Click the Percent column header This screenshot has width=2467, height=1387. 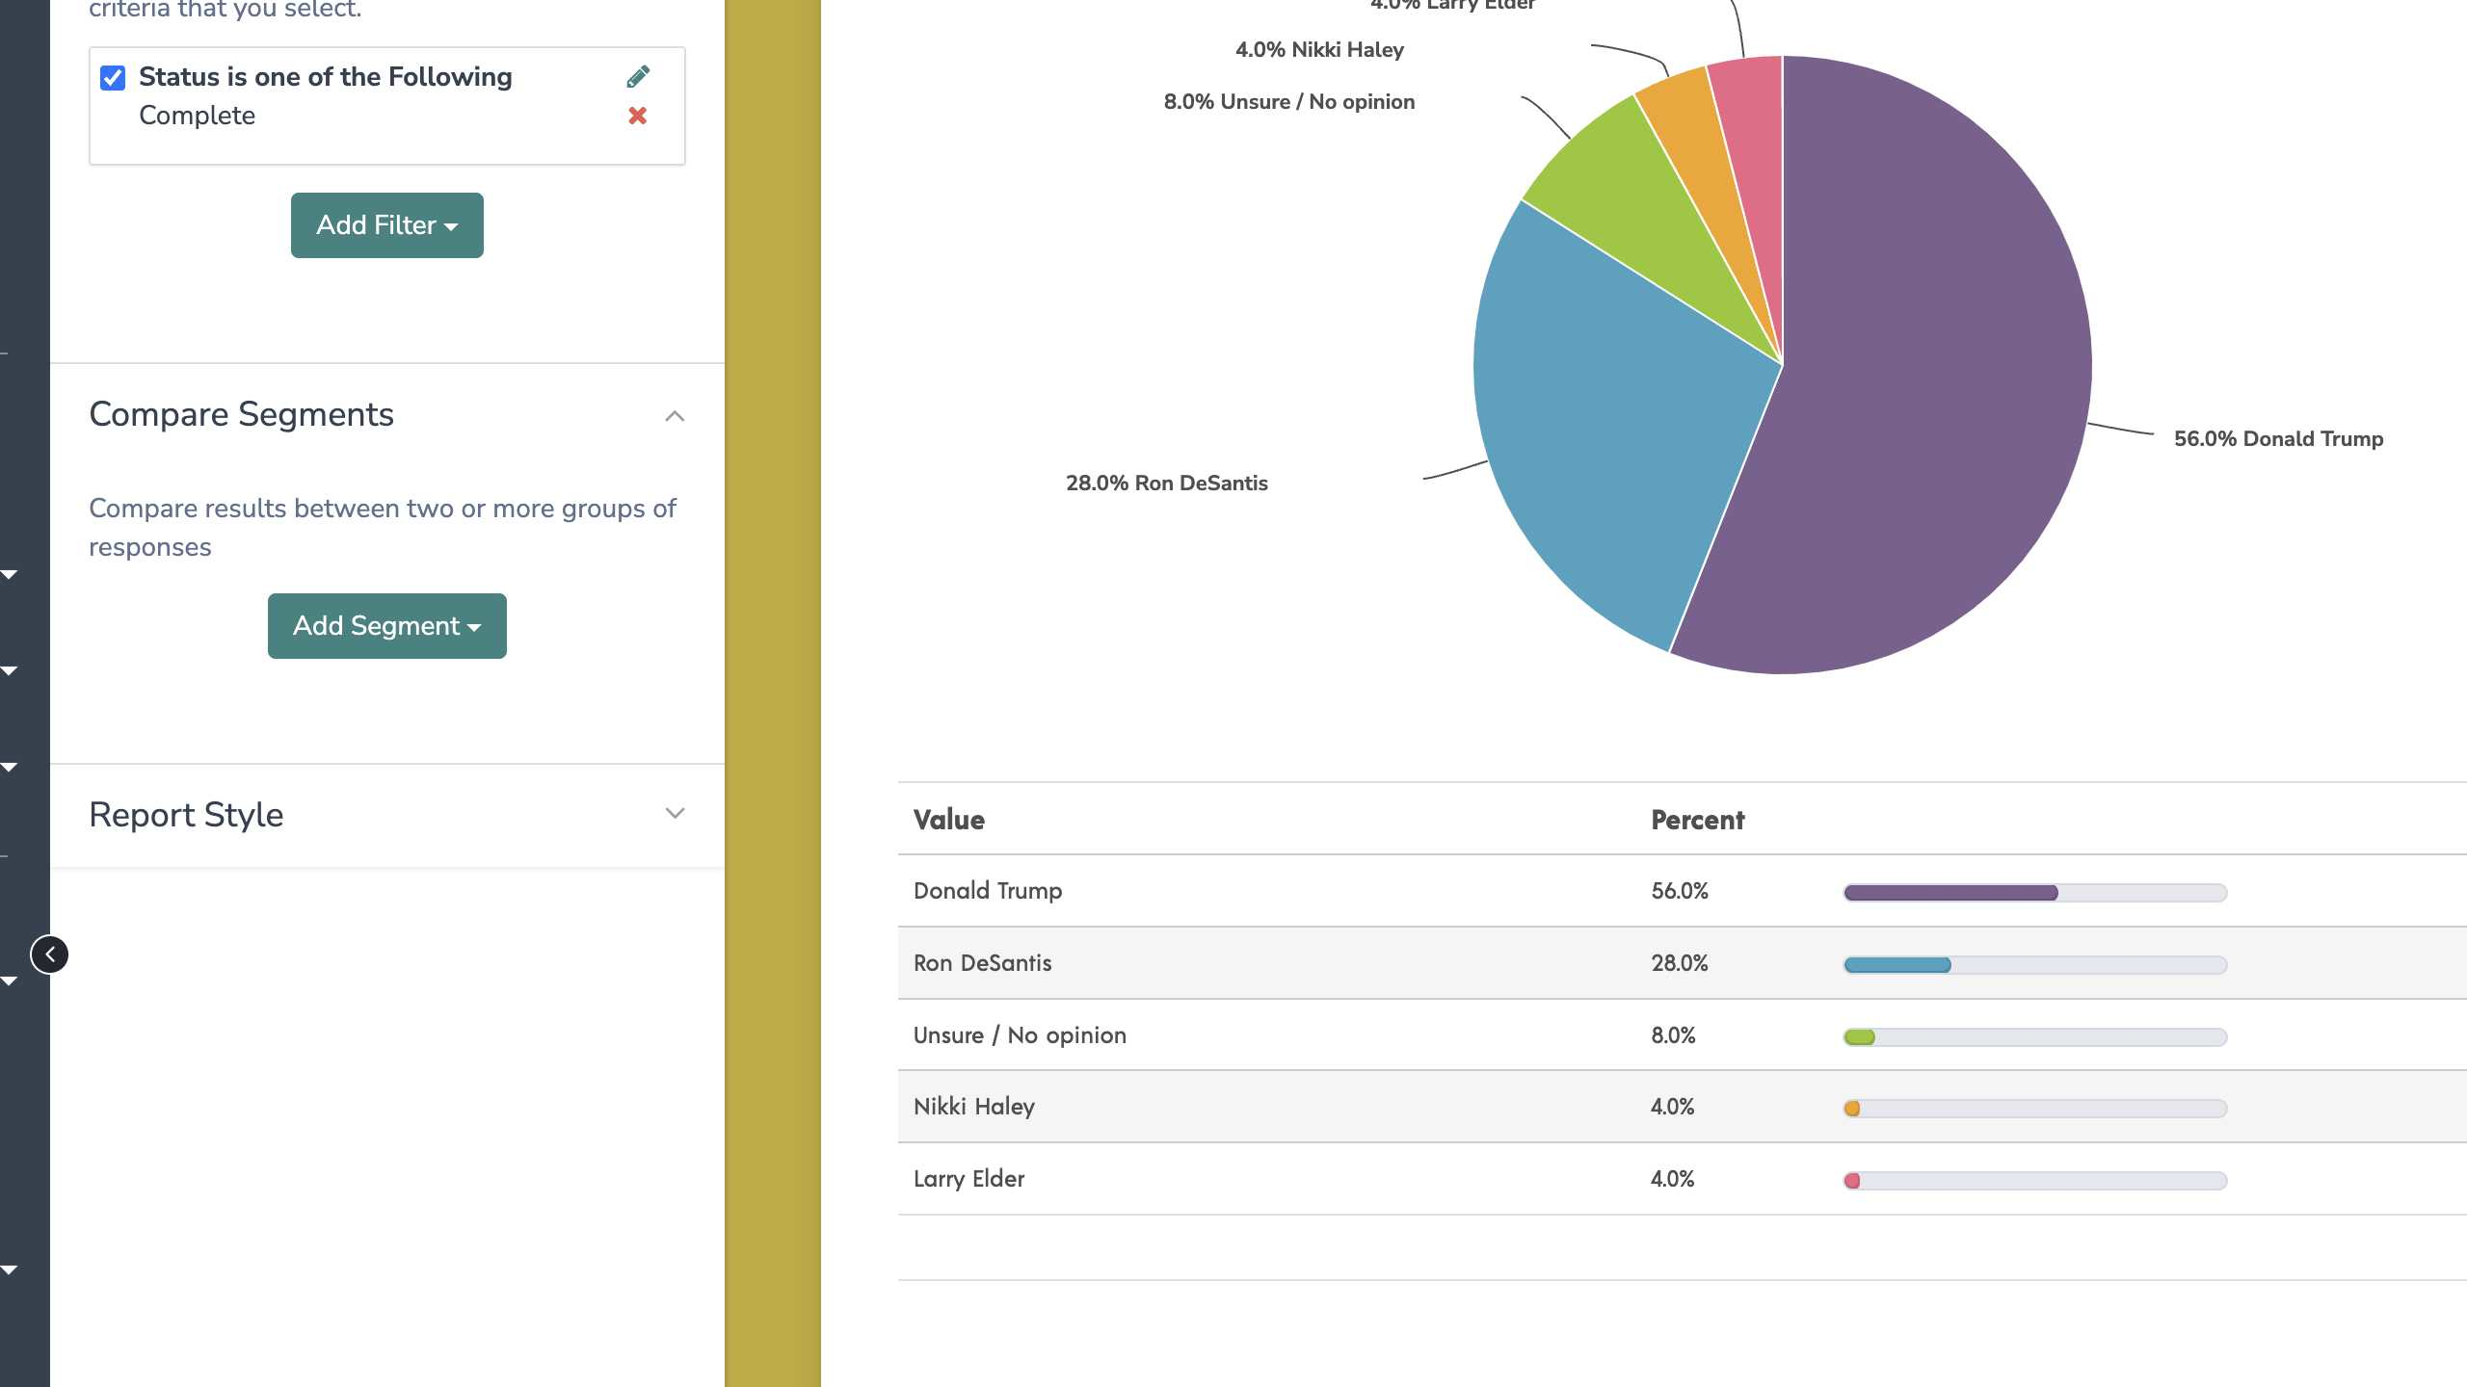tap(1698, 820)
